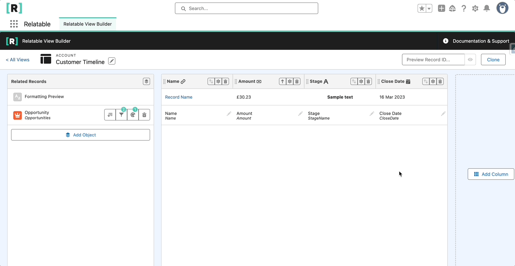Viewport: 515px width, 266px height.
Task: Open Opportunity color palette formatting
Action: [133, 115]
